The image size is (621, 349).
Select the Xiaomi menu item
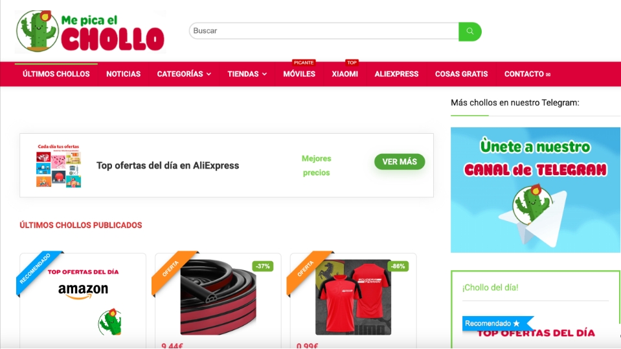pos(345,74)
